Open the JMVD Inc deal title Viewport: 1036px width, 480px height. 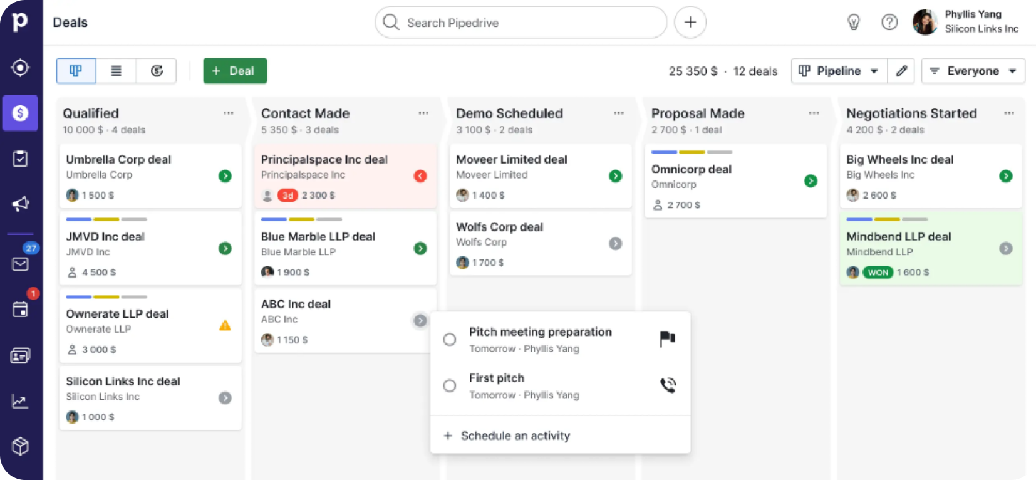click(x=105, y=237)
